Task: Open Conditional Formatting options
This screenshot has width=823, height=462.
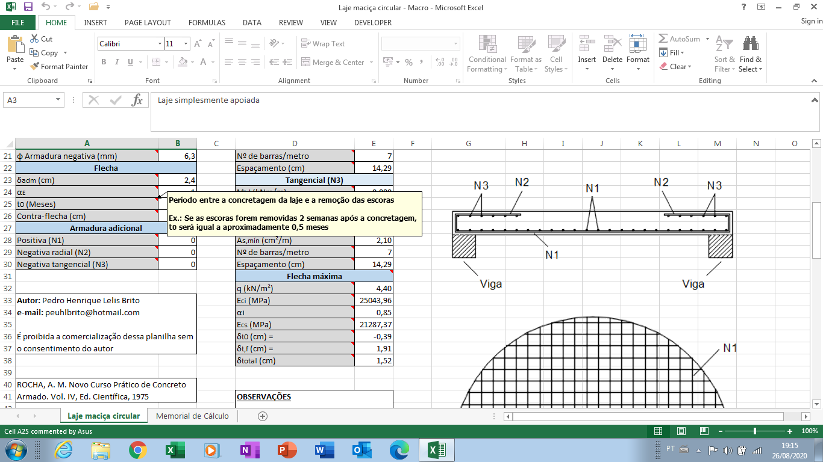Action: [x=487, y=54]
